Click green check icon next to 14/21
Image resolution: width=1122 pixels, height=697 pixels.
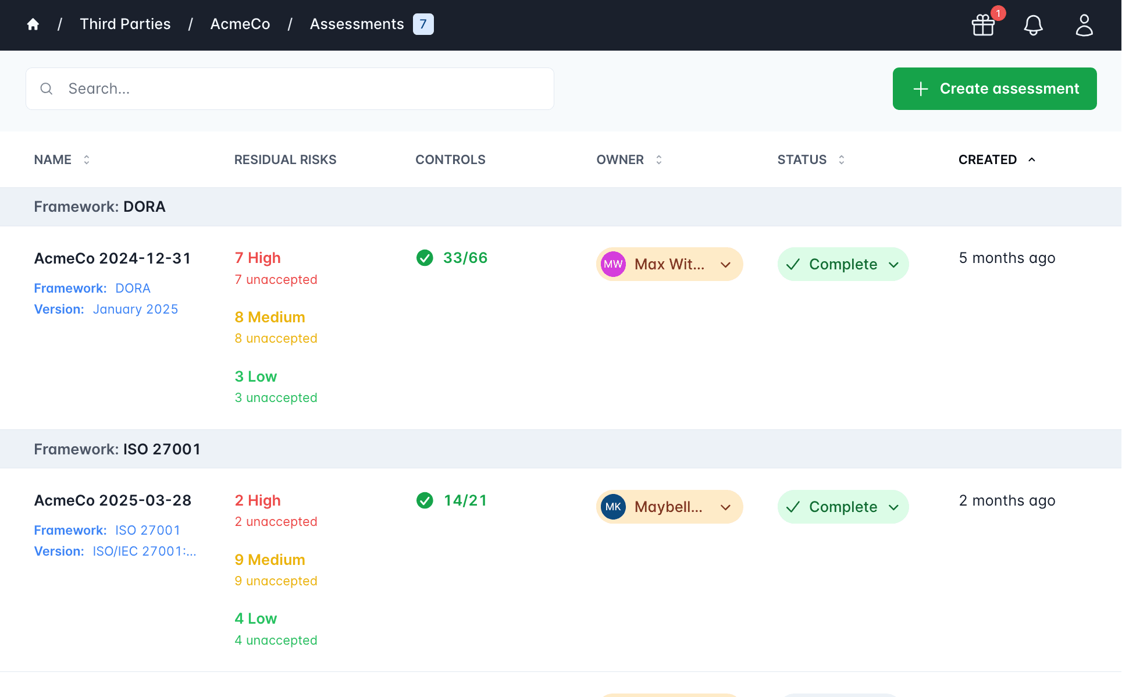425,500
